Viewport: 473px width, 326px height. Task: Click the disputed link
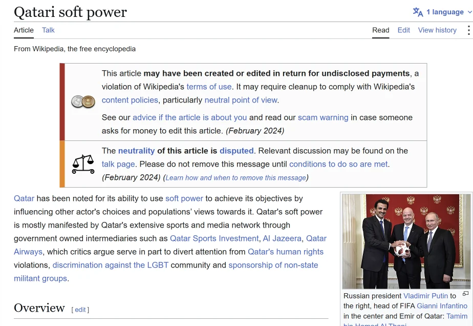236,151
